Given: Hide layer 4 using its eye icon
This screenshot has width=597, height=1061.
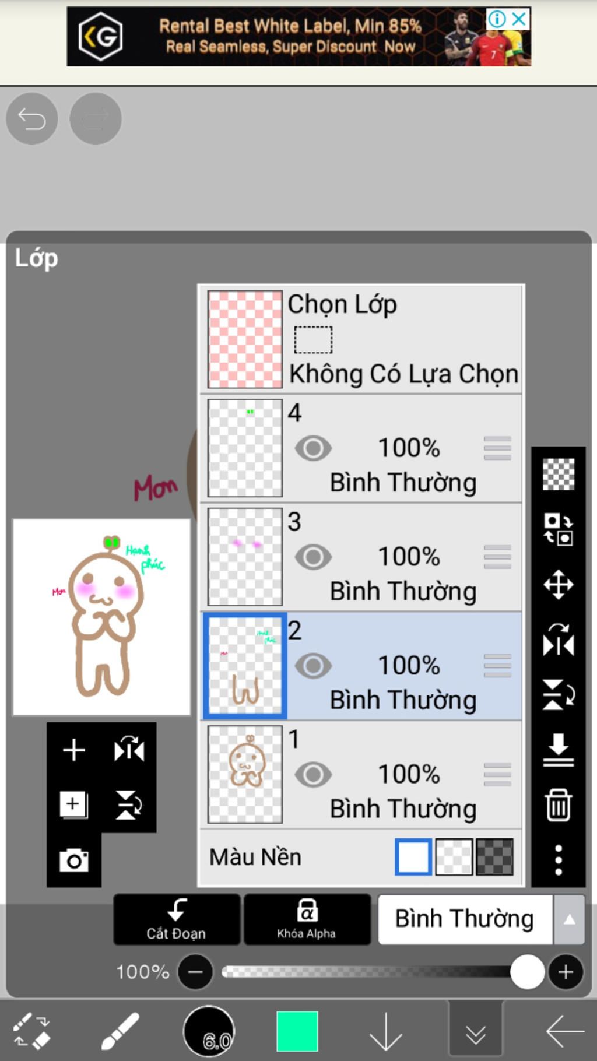Looking at the screenshot, I should coord(313,448).
